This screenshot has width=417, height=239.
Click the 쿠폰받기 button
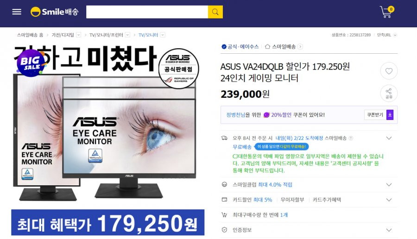click(375, 115)
